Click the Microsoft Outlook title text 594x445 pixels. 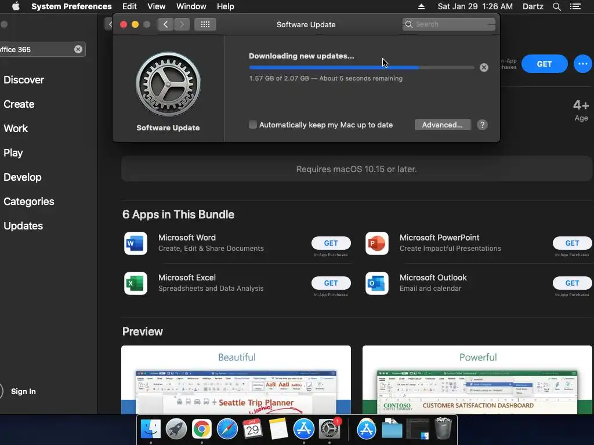[x=433, y=278]
